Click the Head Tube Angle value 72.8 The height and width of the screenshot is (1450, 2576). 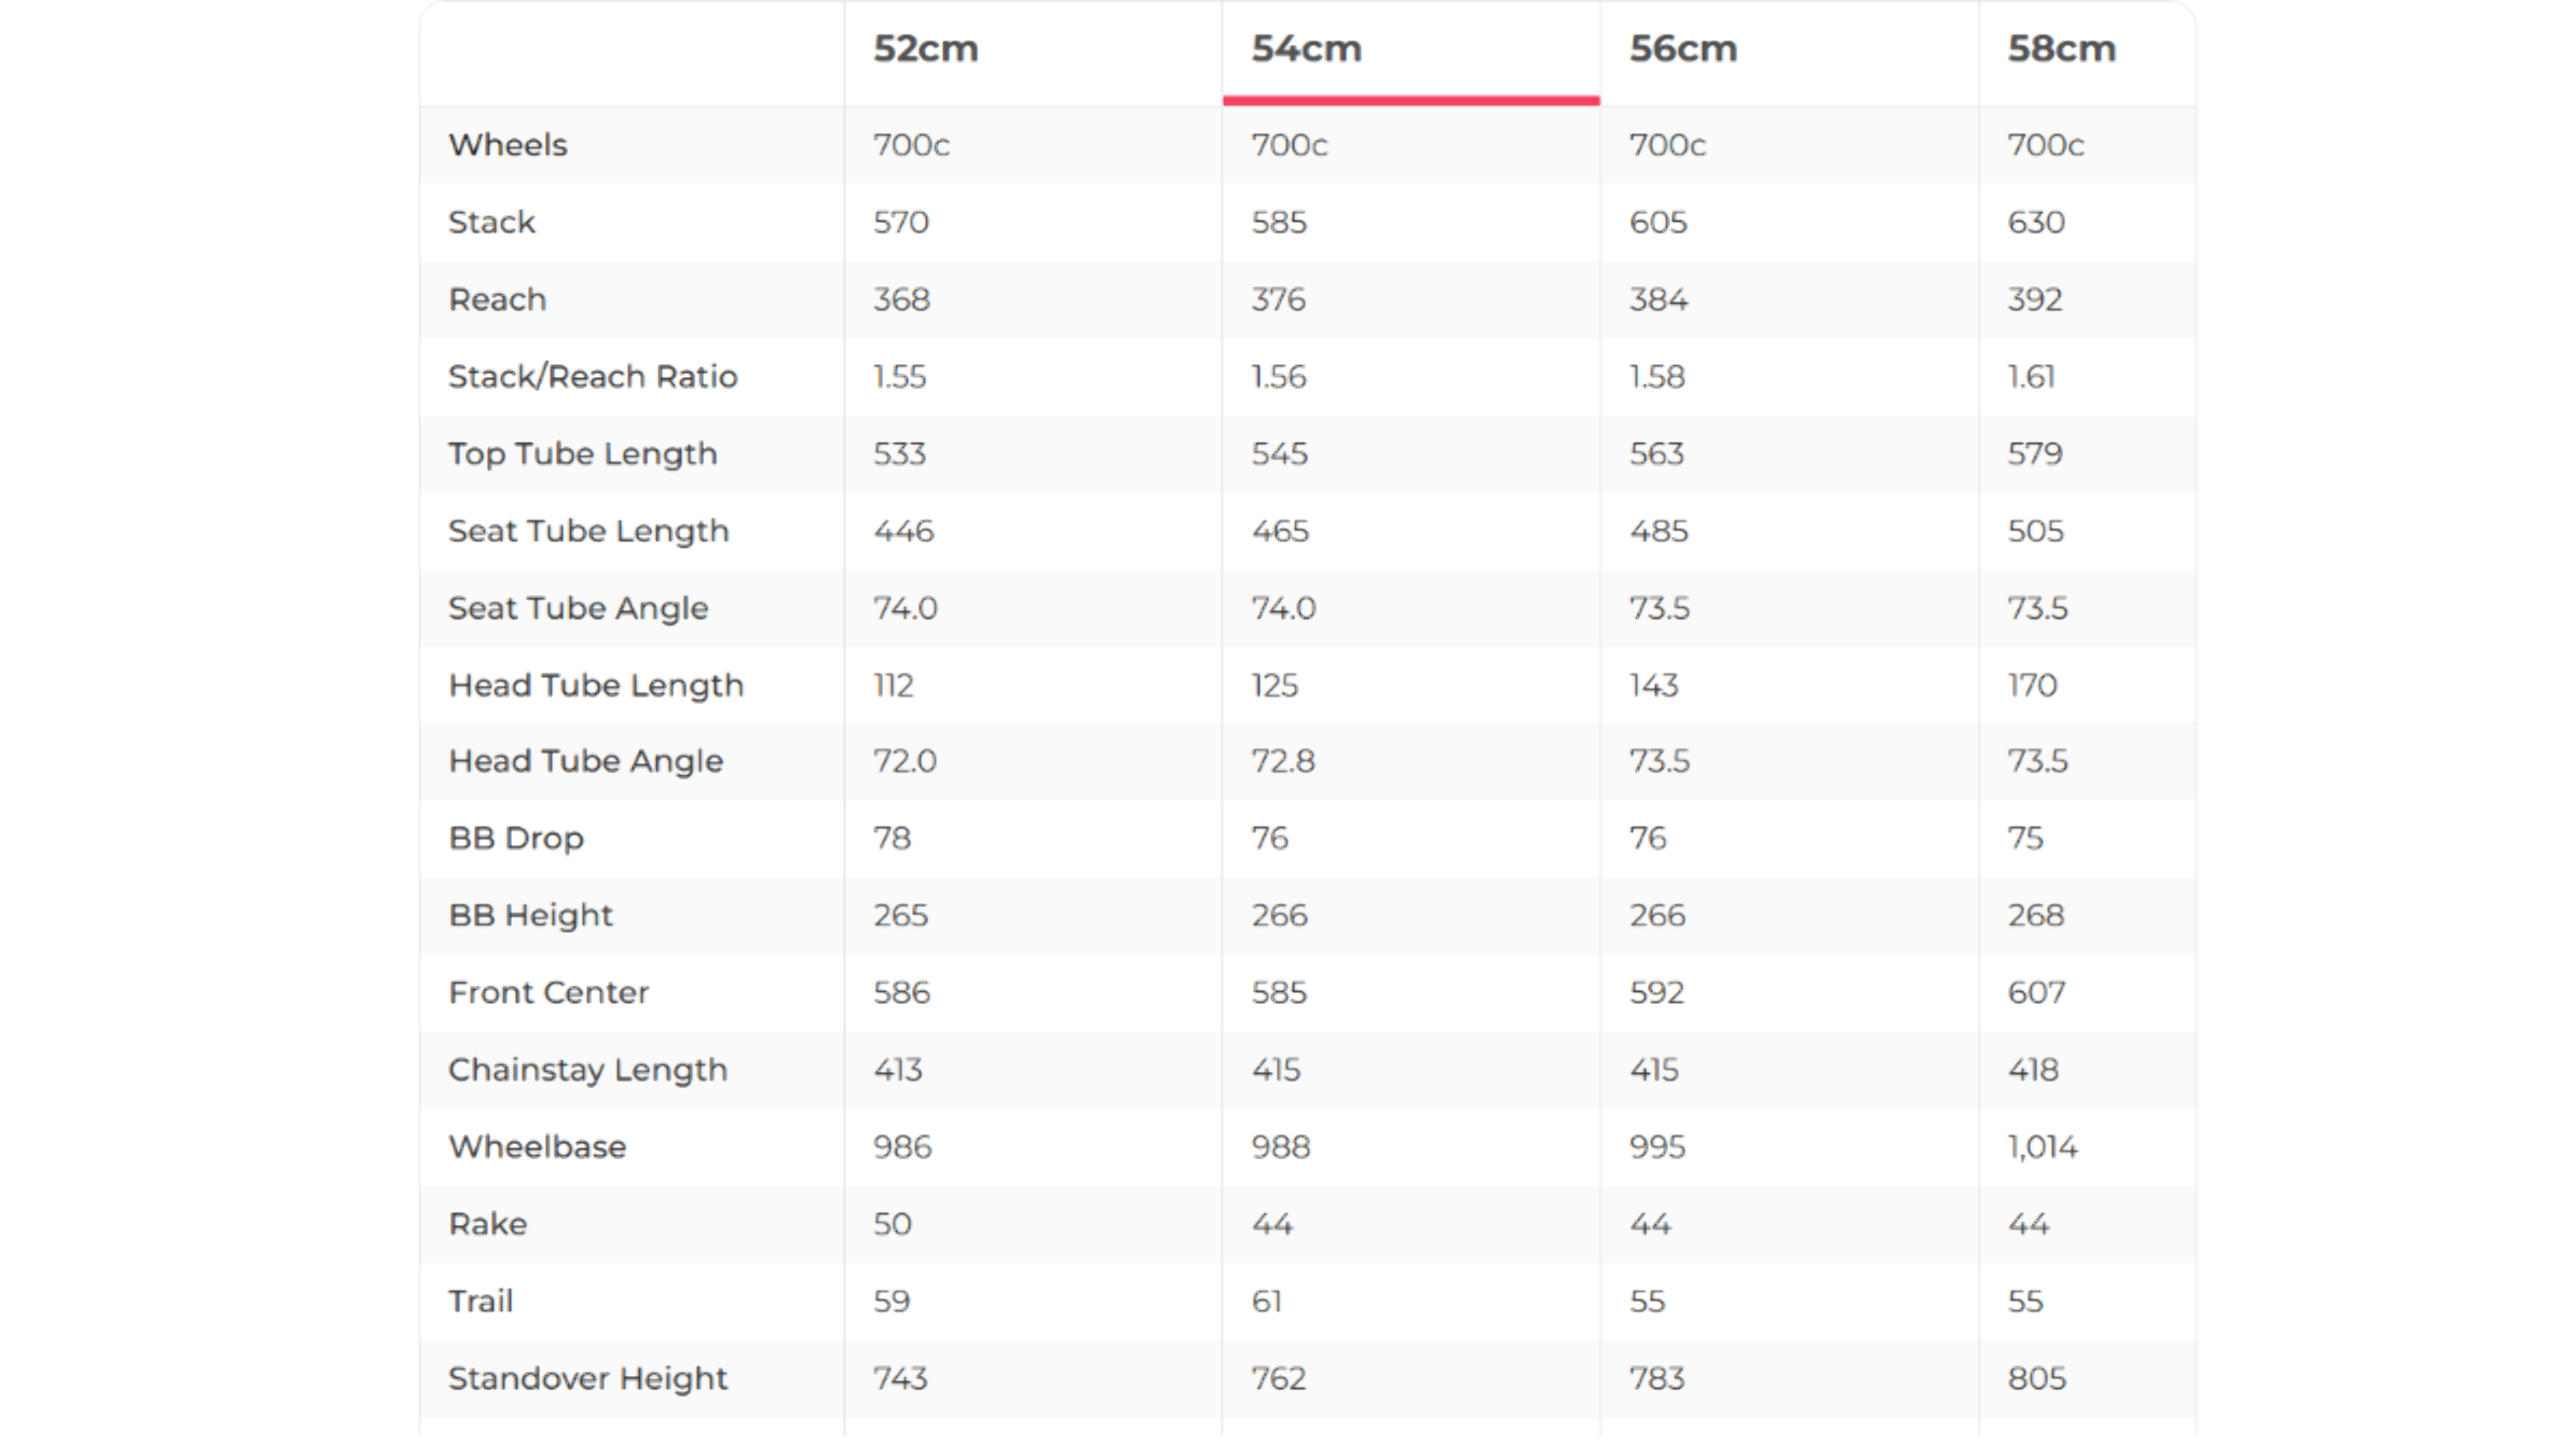point(1283,761)
